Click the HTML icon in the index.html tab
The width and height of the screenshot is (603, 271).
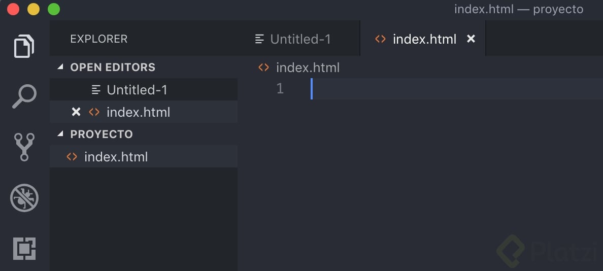380,39
